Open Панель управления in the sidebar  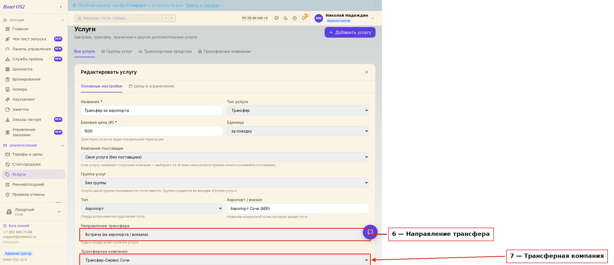click(34, 49)
